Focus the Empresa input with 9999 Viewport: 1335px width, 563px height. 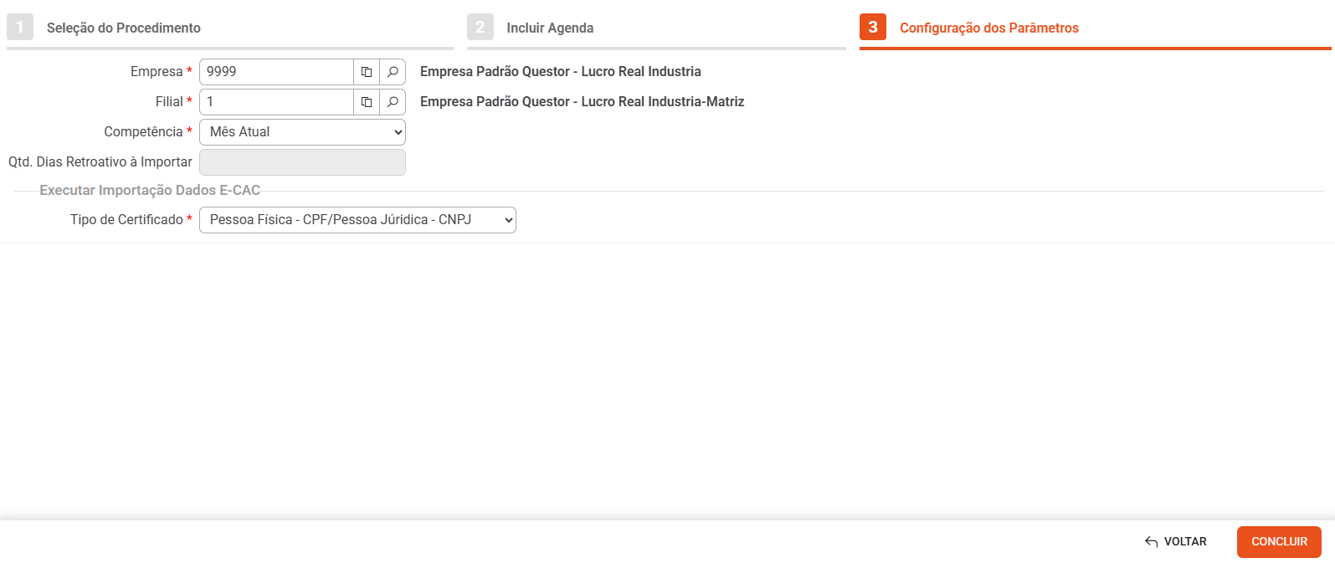click(276, 72)
